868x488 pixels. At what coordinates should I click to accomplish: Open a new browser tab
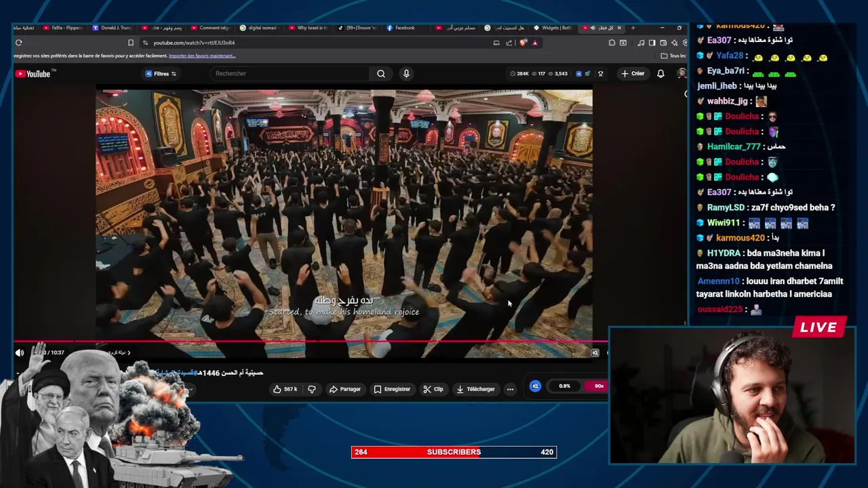(x=633, y=28)
